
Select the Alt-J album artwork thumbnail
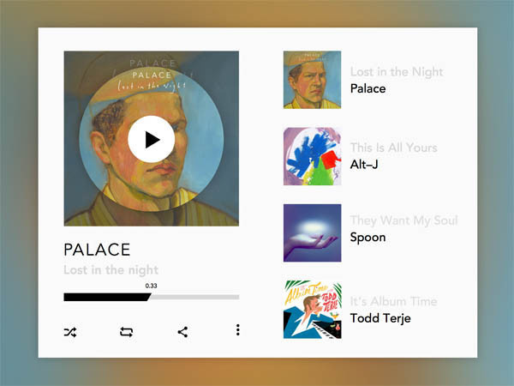click(x=312, y=156)
